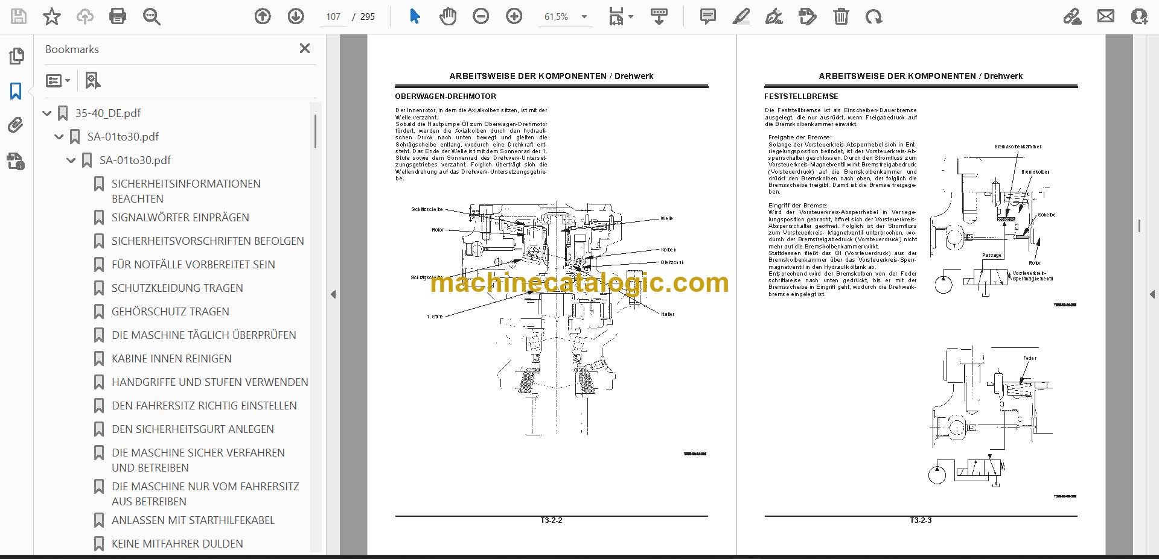Add a comment with sticky note tool
Screen dimensions: 1159x559
pos(707,16)
